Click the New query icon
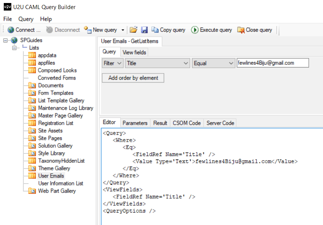The width and height of the screenshot is (323, 225). pos(88,30)
